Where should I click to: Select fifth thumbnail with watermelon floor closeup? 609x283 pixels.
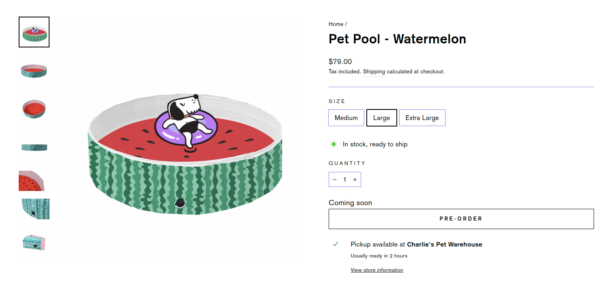(32, 181)
